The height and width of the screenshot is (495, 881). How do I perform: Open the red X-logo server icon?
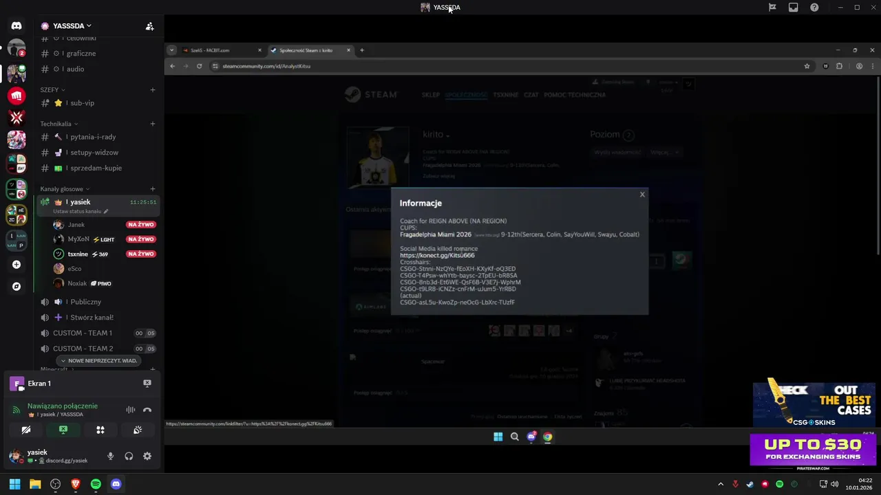tap(17, 118)
